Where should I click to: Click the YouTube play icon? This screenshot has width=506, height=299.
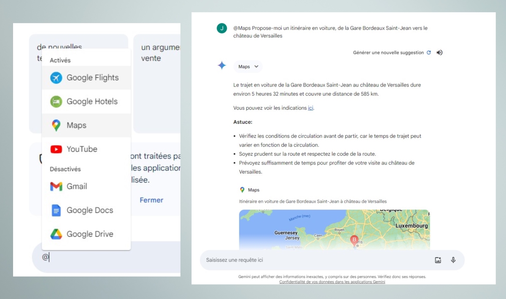point(56,149)
